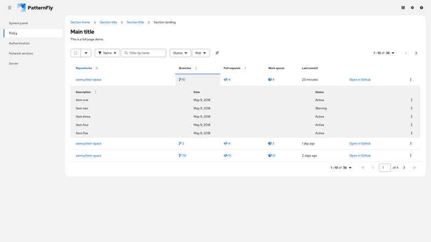The image size is (431, 242).
Task: Expand pull requests cell in 20 minutes row
Action: 227,80
